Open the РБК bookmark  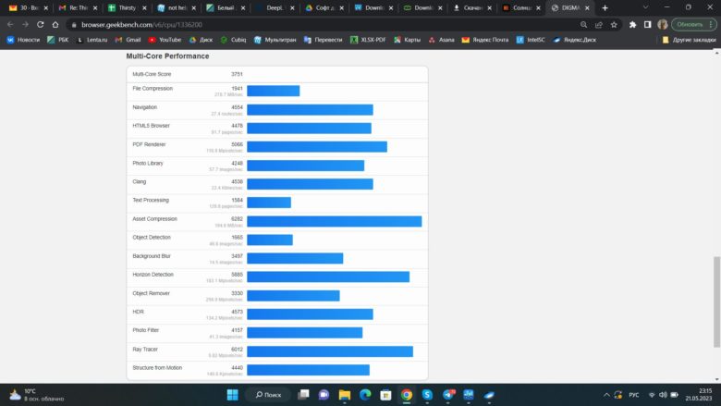tap(58, 40)
